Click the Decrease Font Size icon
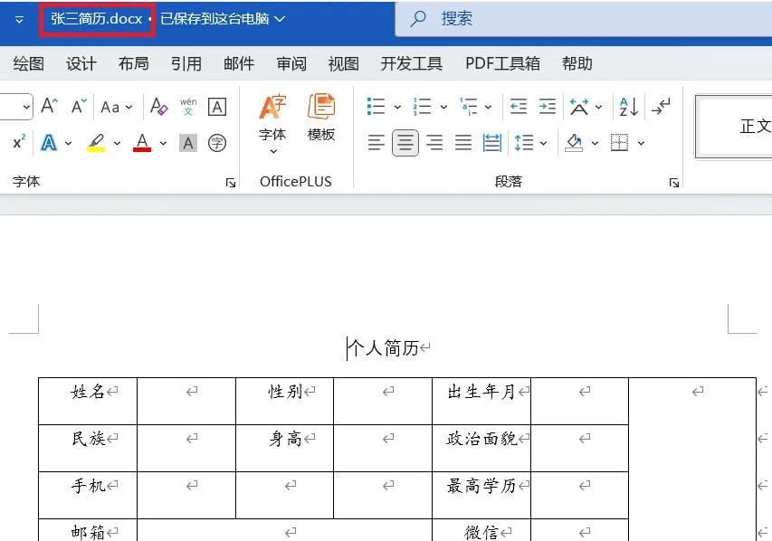 [79, 106]
